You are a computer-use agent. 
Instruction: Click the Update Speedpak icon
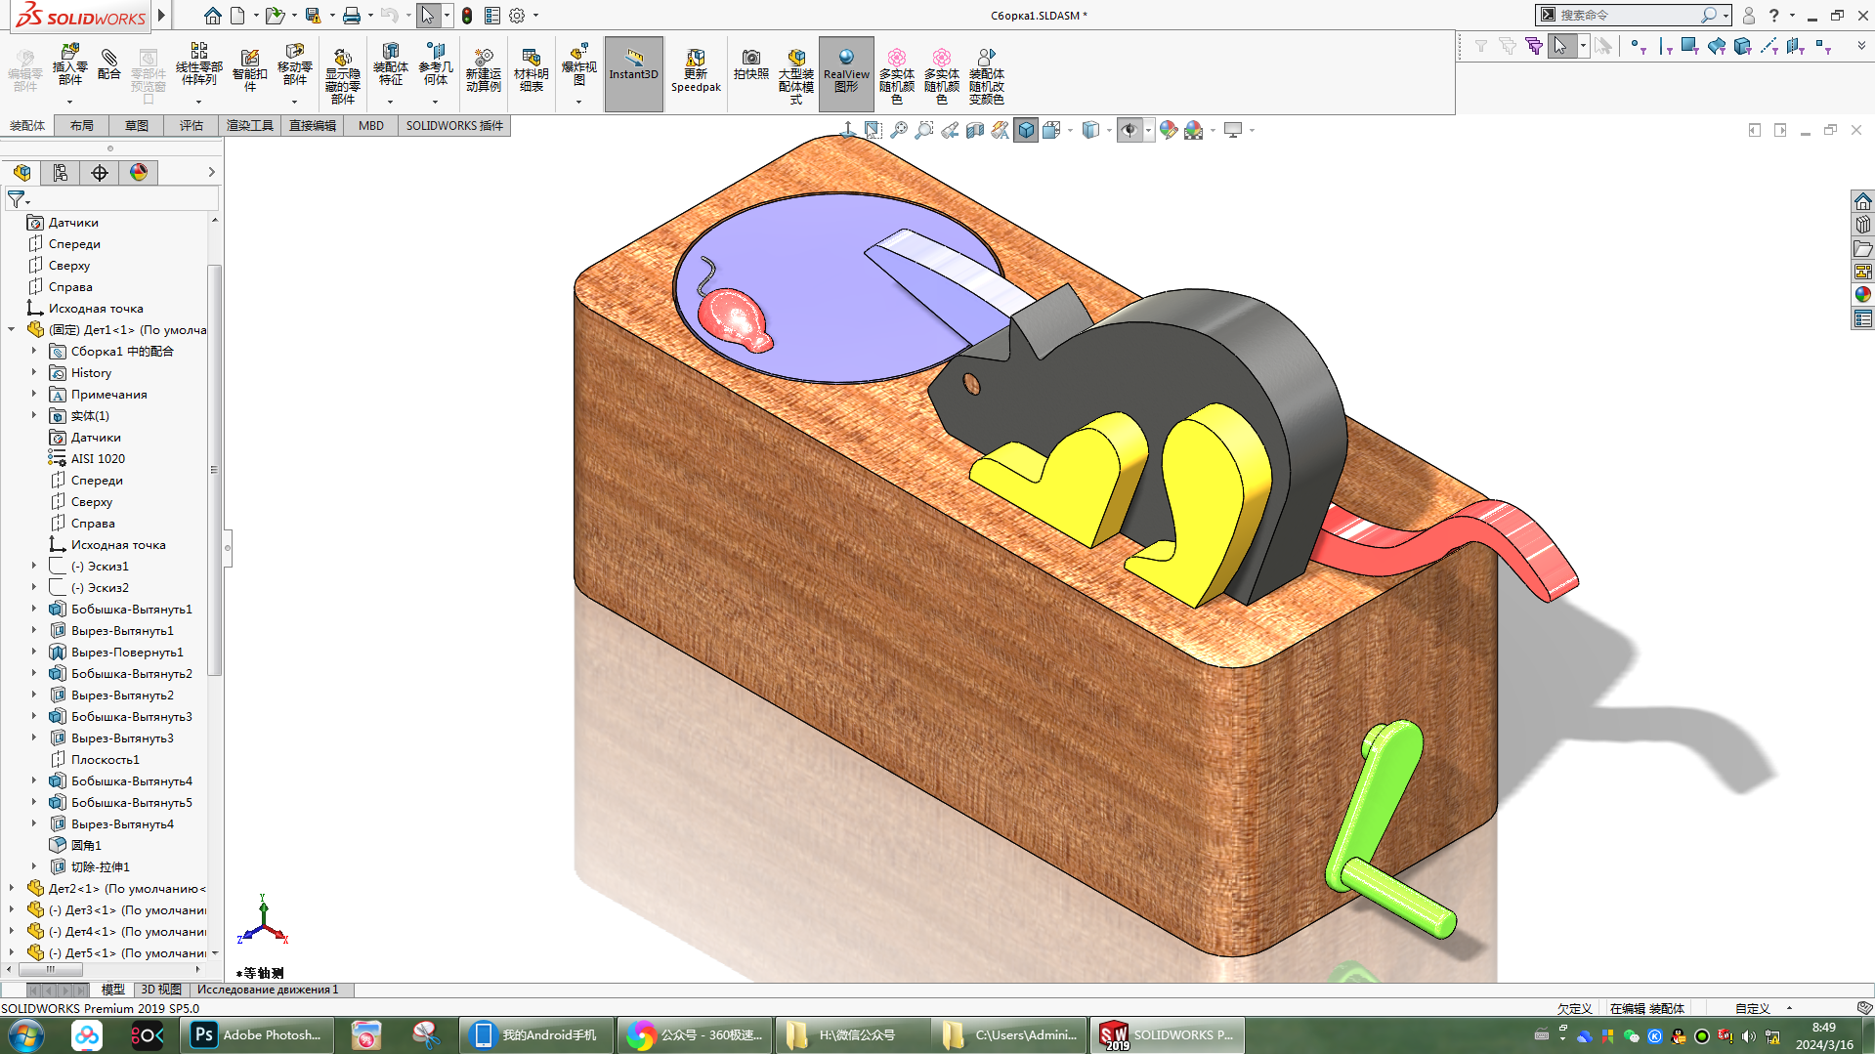pos(696,72)
